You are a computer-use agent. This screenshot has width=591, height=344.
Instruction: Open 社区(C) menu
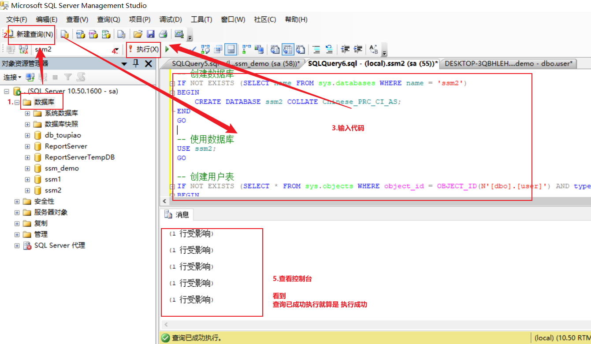coord(265,19)
